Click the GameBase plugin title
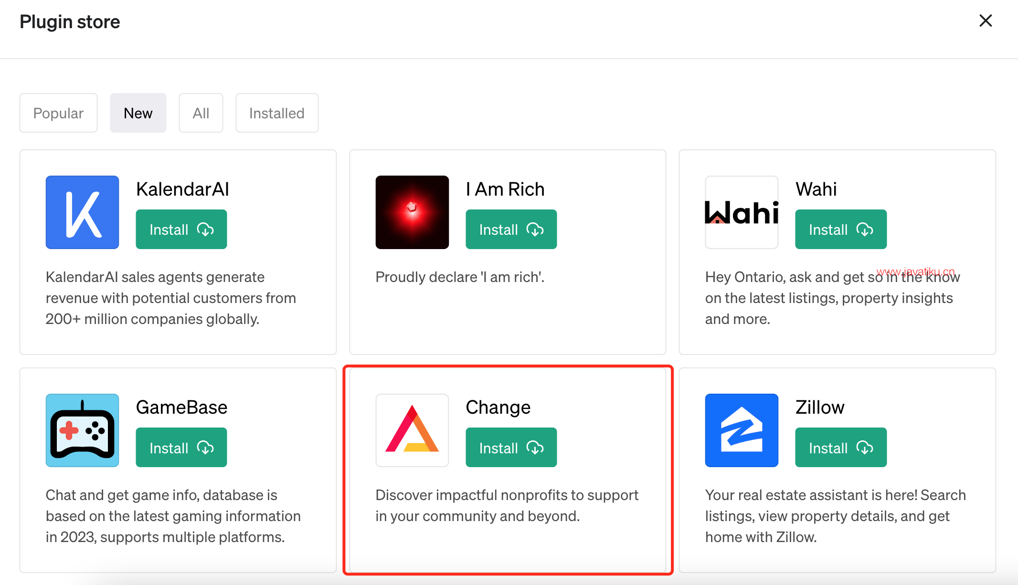 (181, 407)
